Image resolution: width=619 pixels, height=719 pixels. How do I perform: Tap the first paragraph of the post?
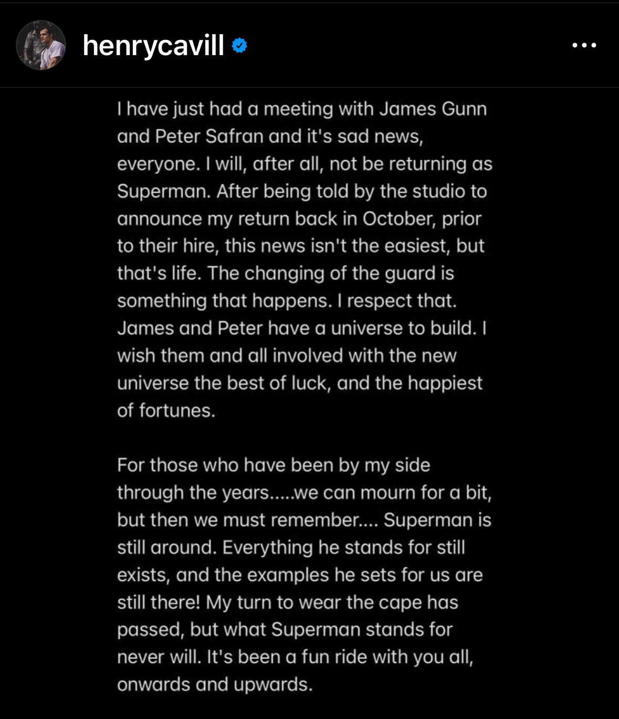pos(305,259)
